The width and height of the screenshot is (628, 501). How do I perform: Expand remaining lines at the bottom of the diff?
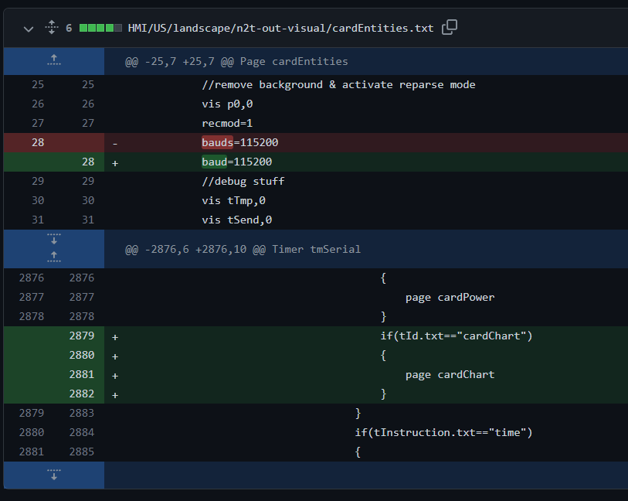tap(53, 475)
